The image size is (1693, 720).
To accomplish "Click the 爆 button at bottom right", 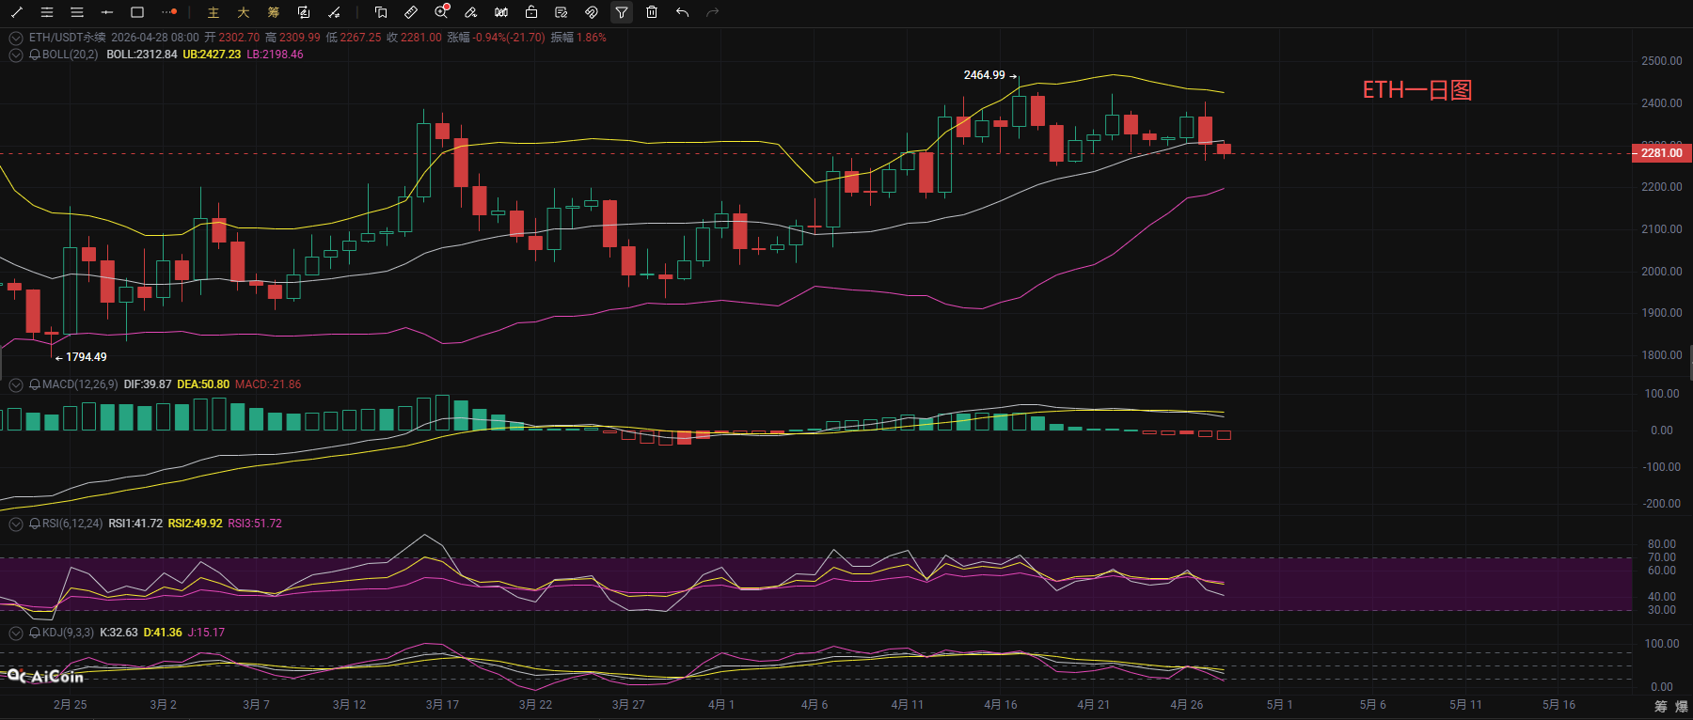I will tap(1681, 706).
